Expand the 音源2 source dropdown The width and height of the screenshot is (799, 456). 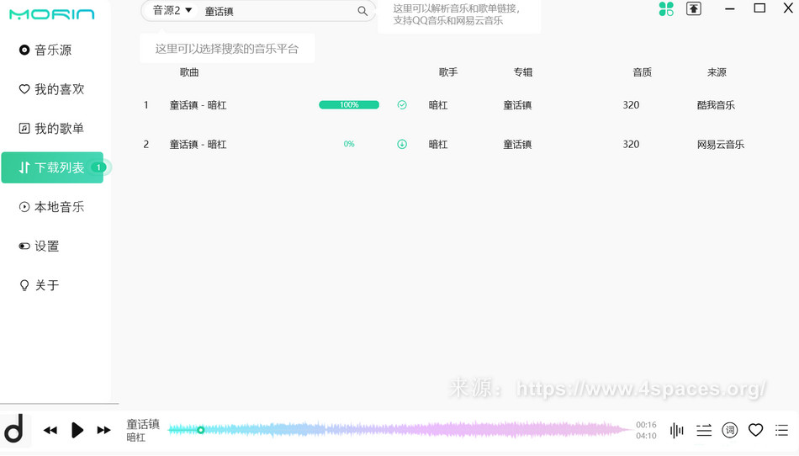click(172, 11)
